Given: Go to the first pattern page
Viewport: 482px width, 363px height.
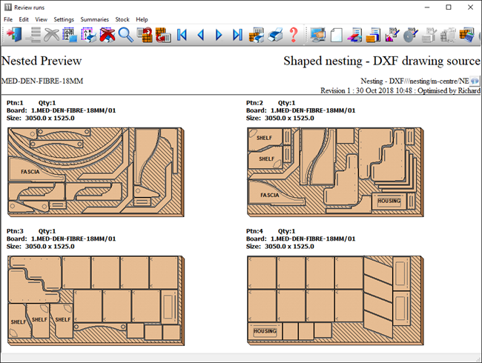Looking at the screenshot, I should pyautogui.click(x=182, y=35).
